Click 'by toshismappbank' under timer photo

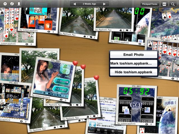[127, 123]
